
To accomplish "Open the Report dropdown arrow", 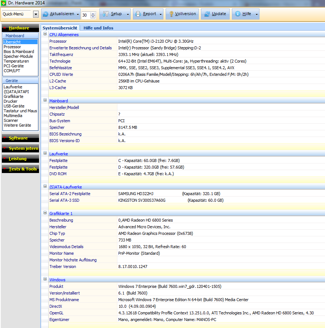I will coord(160,14).
